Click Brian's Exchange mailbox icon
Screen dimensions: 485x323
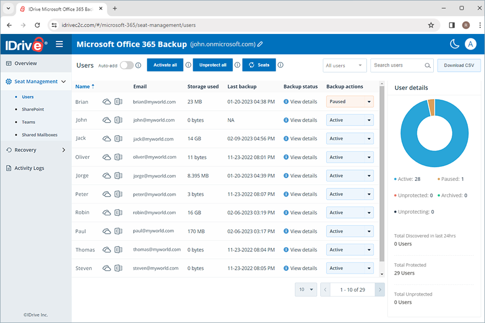coord(119,102)
